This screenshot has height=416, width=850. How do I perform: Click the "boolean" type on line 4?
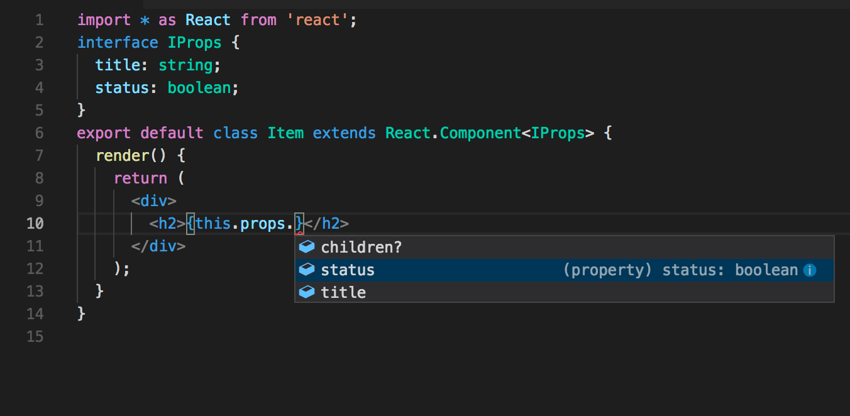199,87
